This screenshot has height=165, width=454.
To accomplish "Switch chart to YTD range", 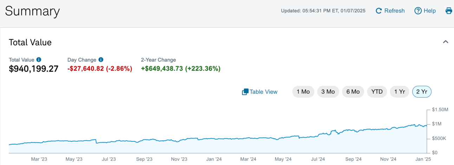I will 377,92.
